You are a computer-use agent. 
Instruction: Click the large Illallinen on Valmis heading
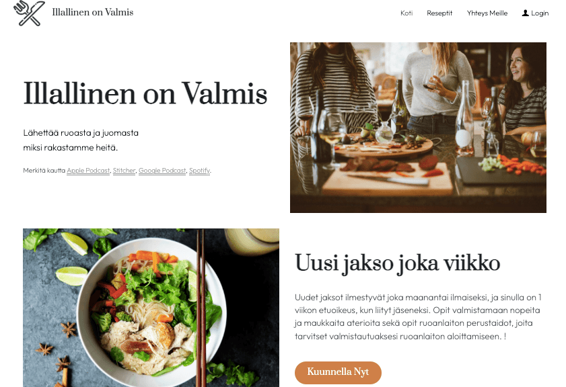145,94
